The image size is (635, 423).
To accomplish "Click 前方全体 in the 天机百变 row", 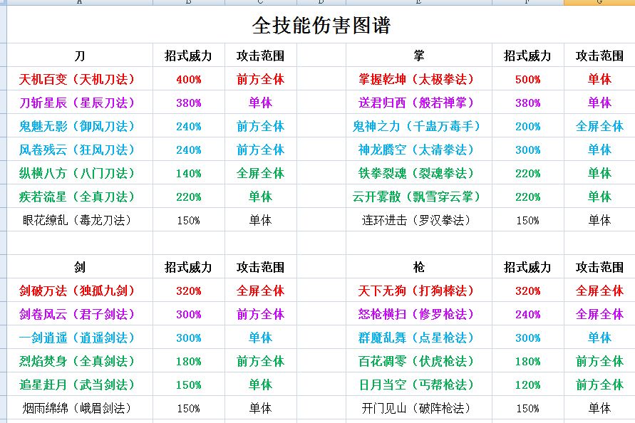I will [260, 79].
